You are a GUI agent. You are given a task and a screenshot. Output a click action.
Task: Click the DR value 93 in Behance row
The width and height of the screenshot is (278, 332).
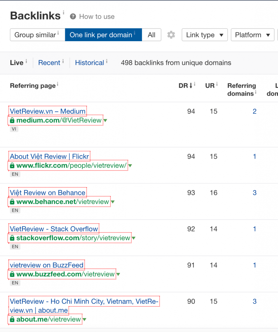coord(191,193)
